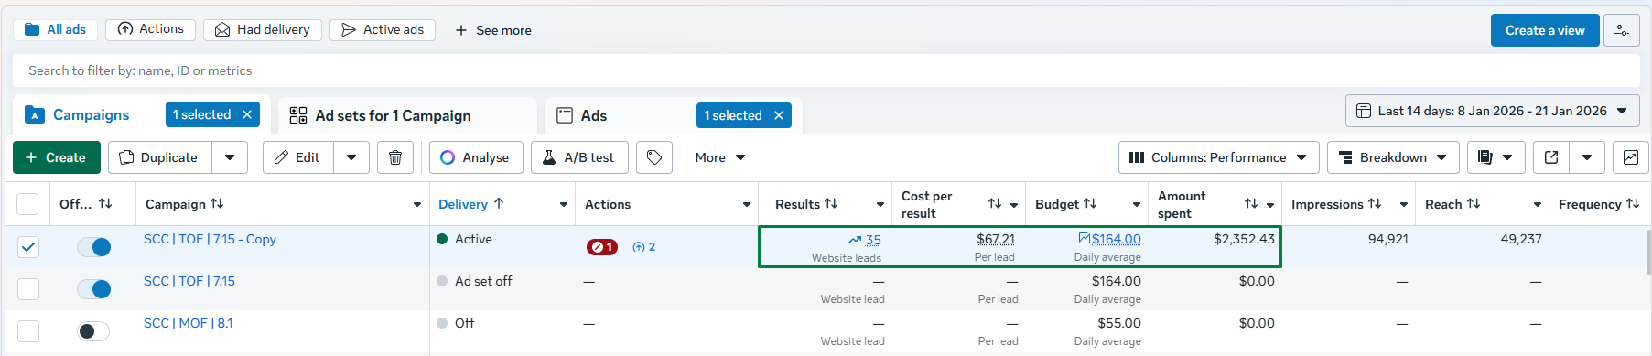Click the Duplicate button

(x=160, y=157)
